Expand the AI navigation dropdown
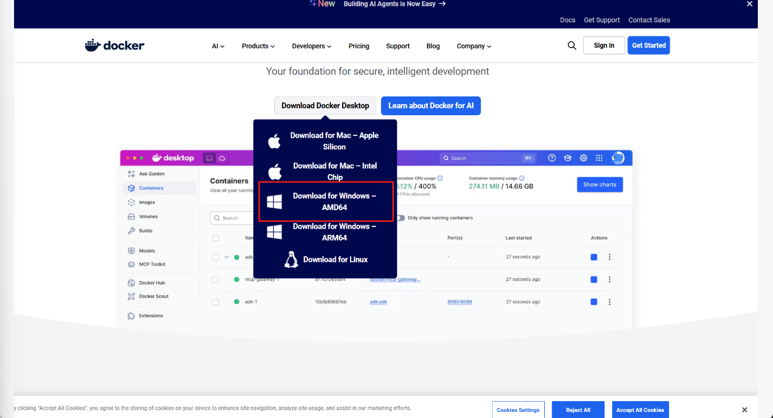Image resolution: width=773 pixels, height=418 pixels. [218, 46]
